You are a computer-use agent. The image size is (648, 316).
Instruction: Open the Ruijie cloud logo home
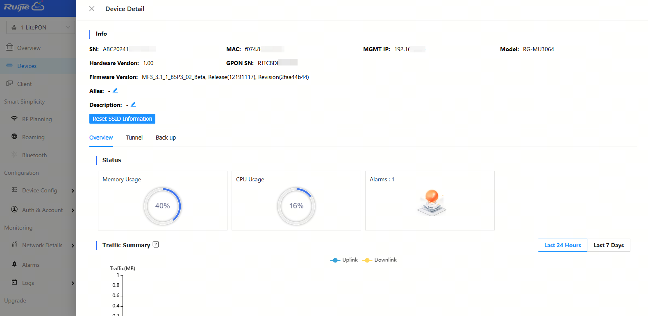pyautogui.click(x=24, y=7)
